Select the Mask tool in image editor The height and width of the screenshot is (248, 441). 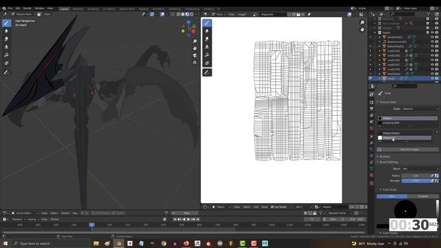pos(207,63)
